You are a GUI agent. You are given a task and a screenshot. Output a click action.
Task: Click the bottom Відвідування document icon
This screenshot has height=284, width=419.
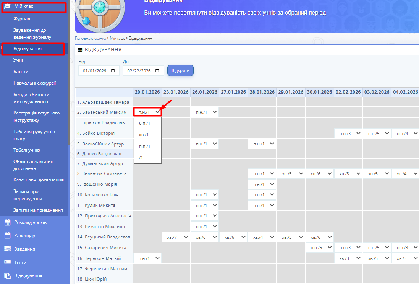click(x=7, y=276)
